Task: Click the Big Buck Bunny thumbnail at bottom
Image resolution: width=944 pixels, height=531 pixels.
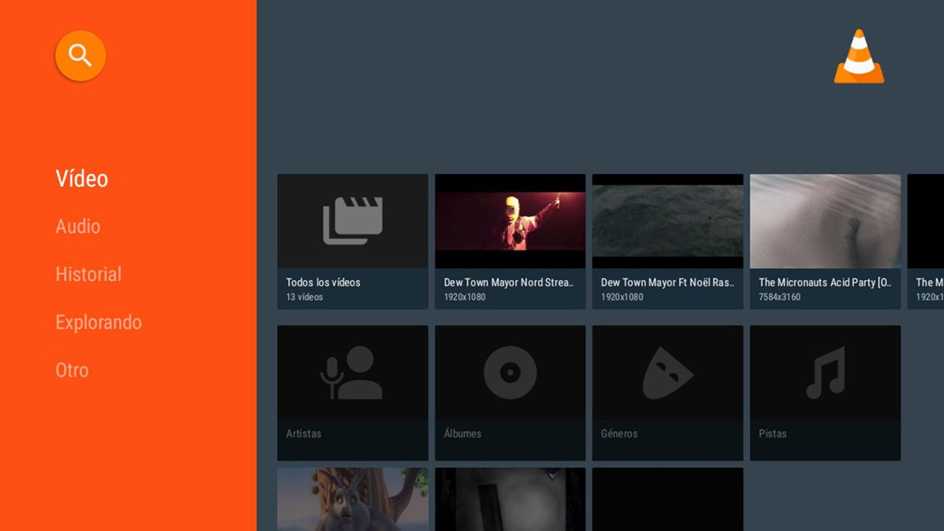Action: 352,501
